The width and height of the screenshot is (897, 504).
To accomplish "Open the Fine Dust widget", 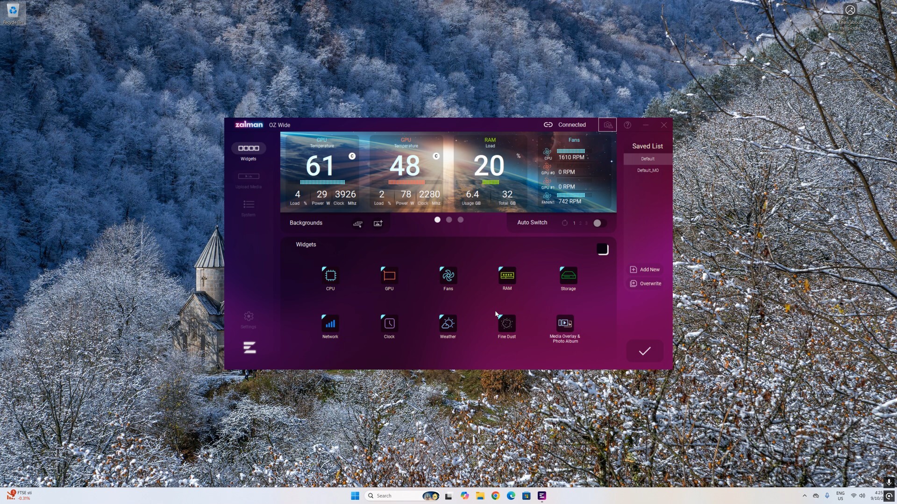I will (x=507, y=324).
